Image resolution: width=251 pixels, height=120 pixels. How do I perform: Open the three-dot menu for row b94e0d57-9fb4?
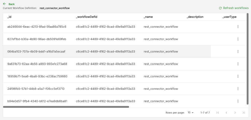coord(238,101)
